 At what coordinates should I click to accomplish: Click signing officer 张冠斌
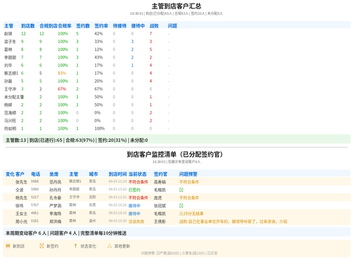click(160, 205)
